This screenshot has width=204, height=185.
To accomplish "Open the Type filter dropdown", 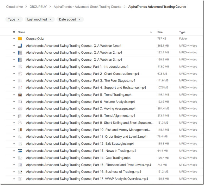I will [x=14, y=19].
